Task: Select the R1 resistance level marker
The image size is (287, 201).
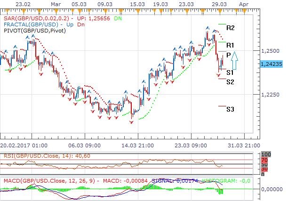Action: [x=230, y=45]
